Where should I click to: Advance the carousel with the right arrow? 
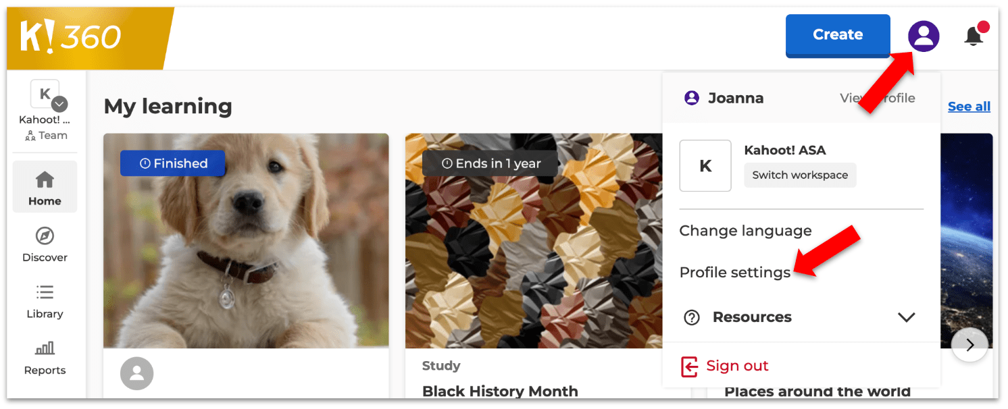pyautogui.click(x=970, y=344)
